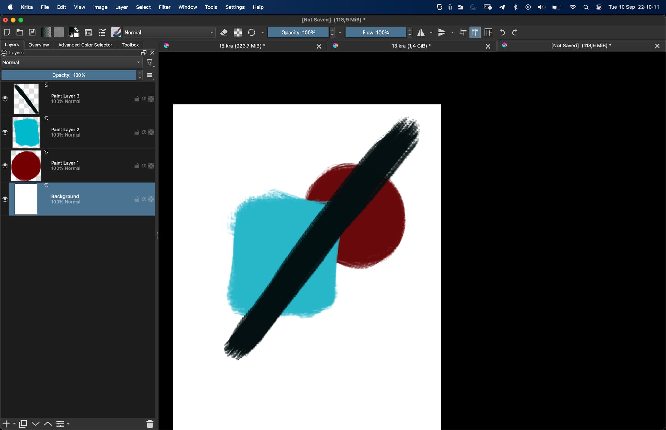Expand the brush blending mode dropdown

169,33
